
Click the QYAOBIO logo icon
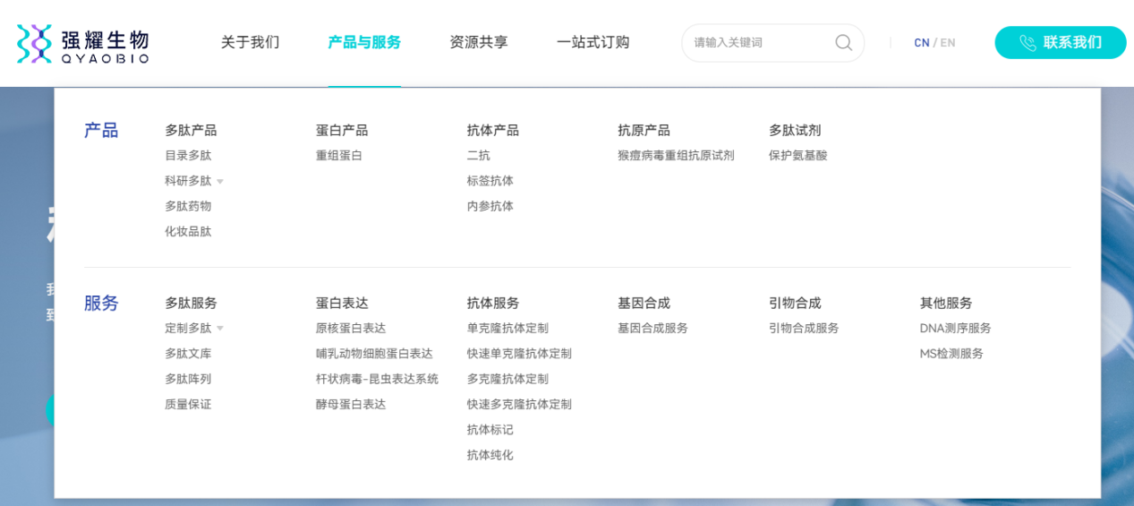pos(35,43)
